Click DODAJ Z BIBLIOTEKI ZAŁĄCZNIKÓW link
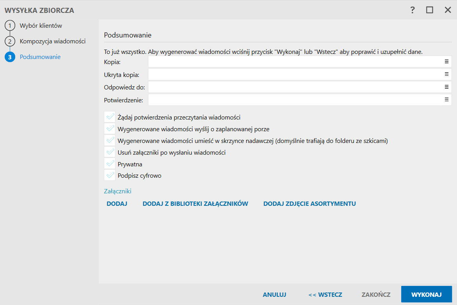This screenshot has width=457, height=305. click(195, 203)
